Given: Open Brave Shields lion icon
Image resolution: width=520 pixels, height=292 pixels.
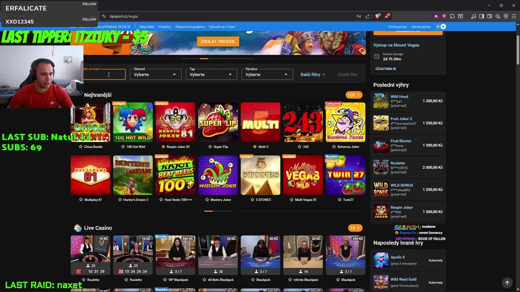Looking at the screenshot, I should click(x=377, y=16).
